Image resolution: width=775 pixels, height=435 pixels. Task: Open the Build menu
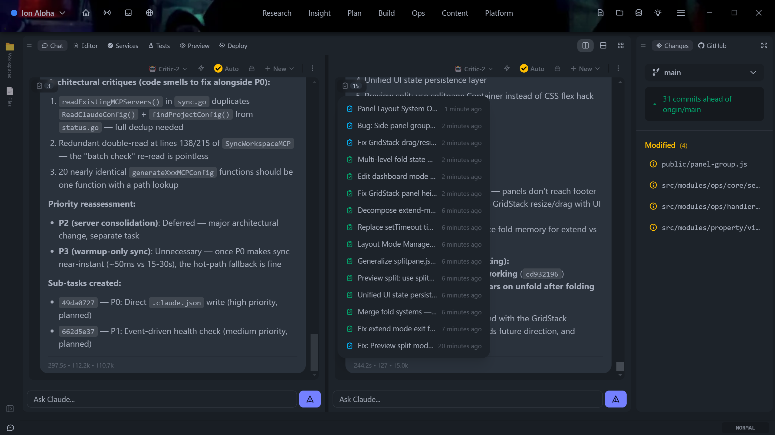[386, 13]
